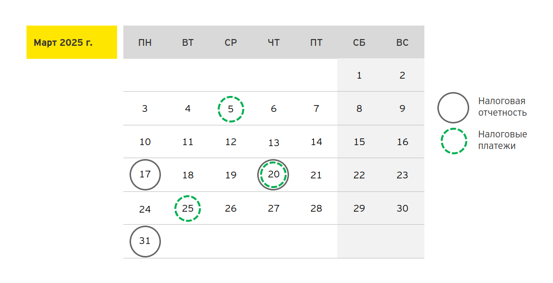This screenshot has height=283, width=553.
Task: Click the double-circled date 20
Action: point(273,175)
